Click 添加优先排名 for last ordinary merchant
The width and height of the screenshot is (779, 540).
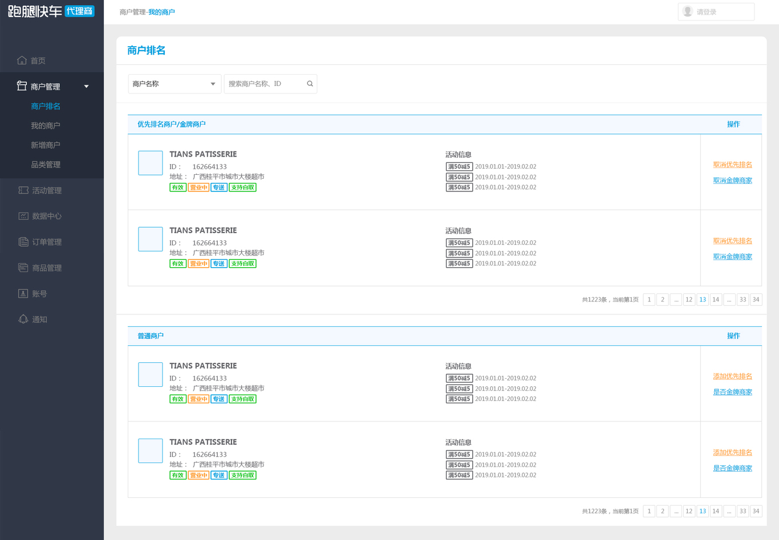[732, 452]
